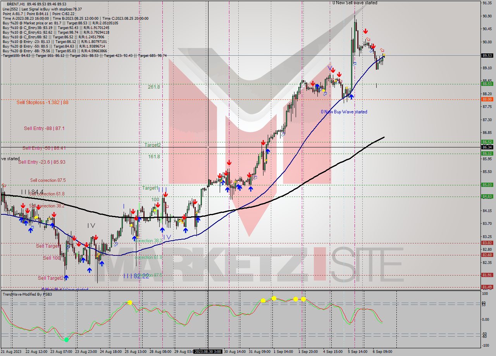This screenshot has width=496, height=356.
Task: Click the 'Sell 100' label
Action: coord(52,258)
